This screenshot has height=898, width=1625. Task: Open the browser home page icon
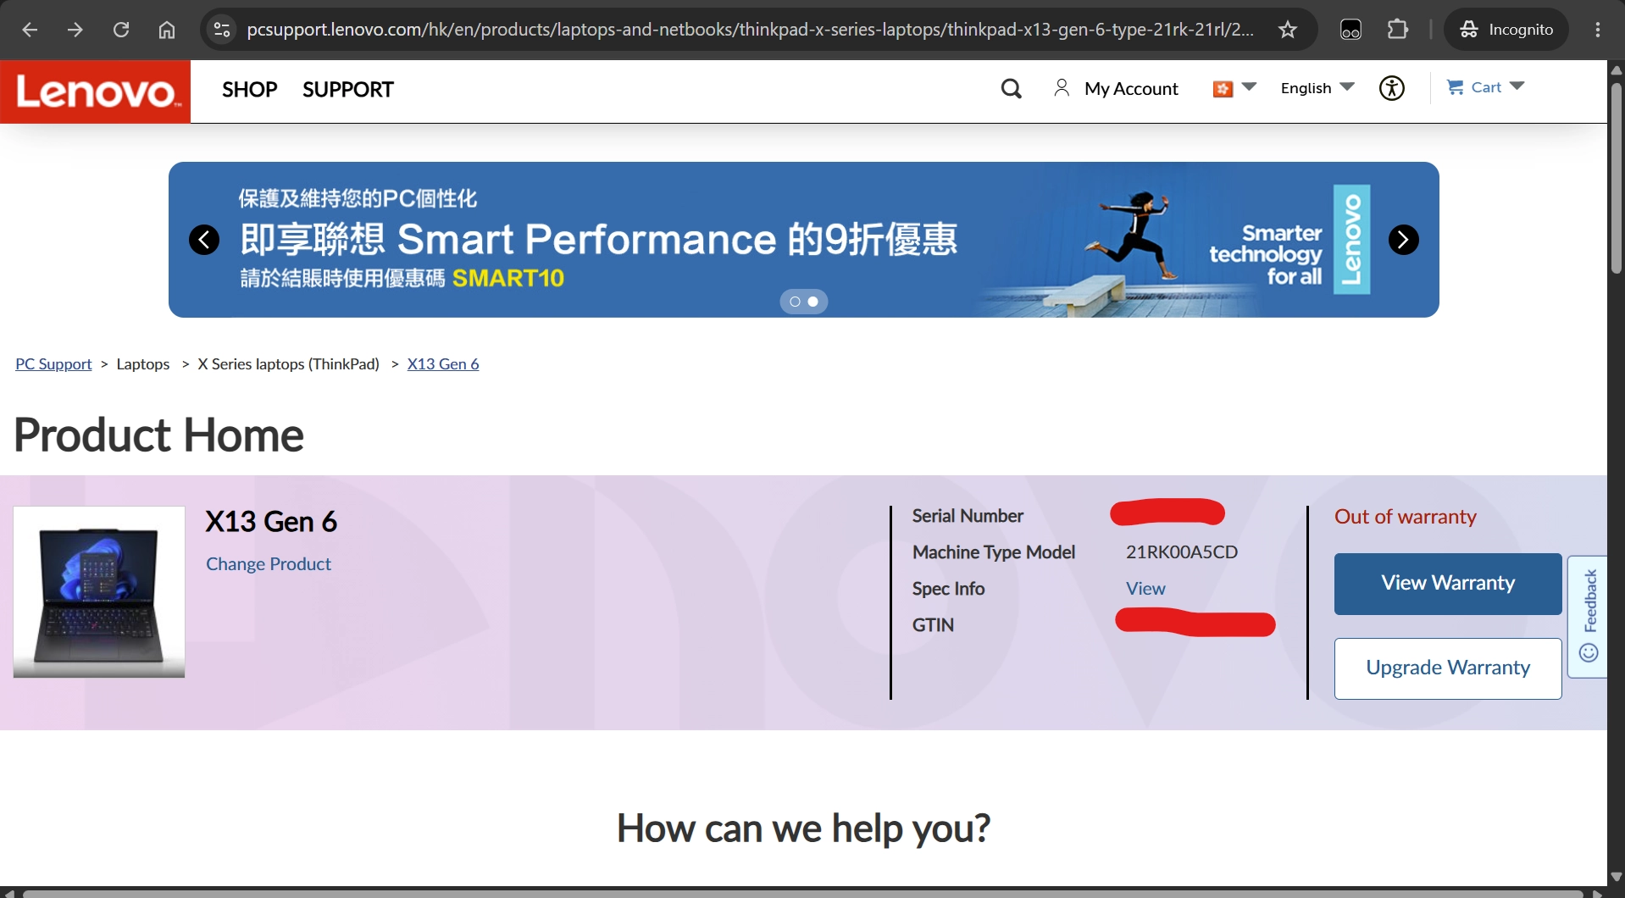pos(167,30)
